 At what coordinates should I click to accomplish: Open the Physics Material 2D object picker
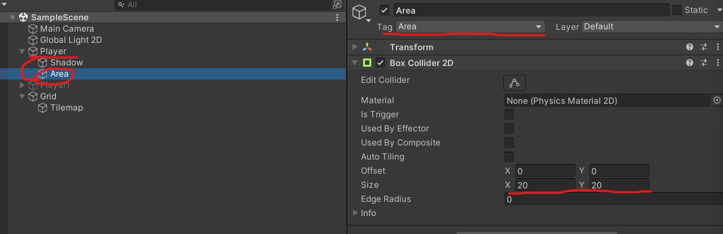tap(717, 100)
